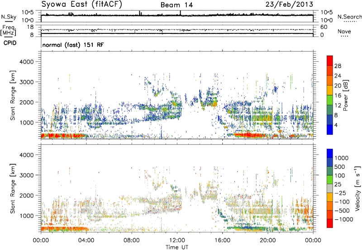Click the 'Freq. [MHz]' axis label
Image resolution: width=362 pixels, height=250 pixels.
(x=8, y=31)
